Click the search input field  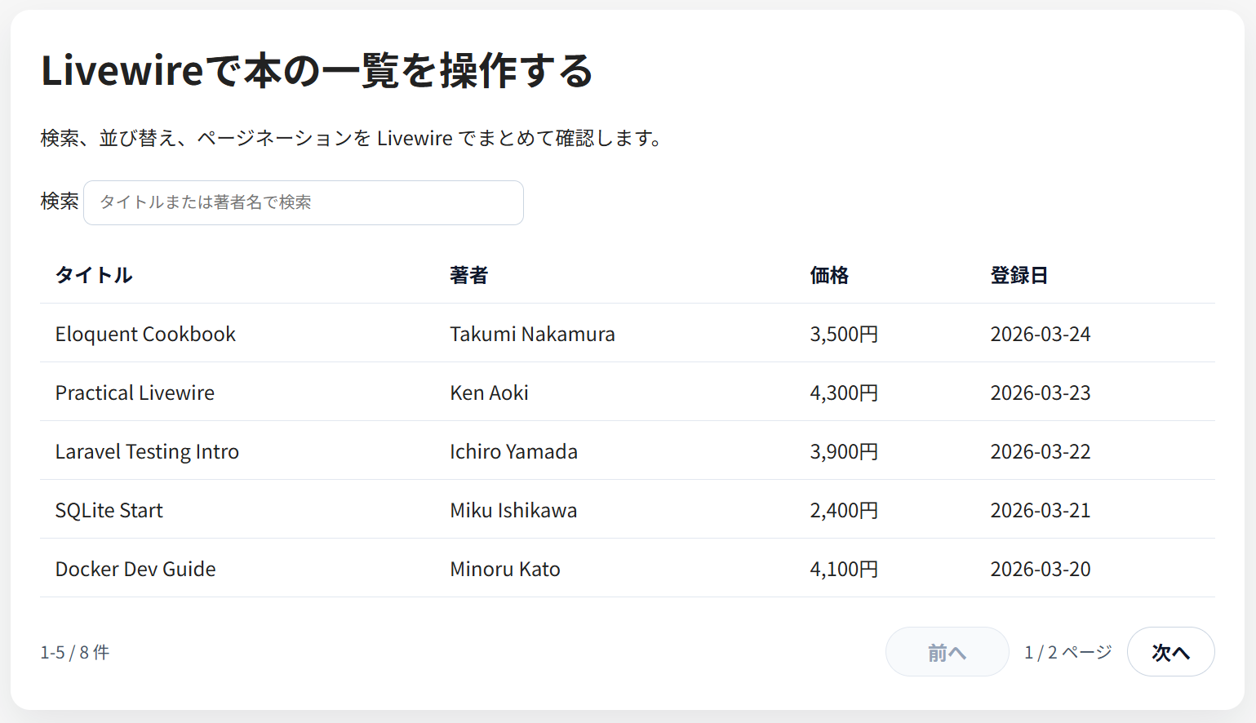pos(304,202)
